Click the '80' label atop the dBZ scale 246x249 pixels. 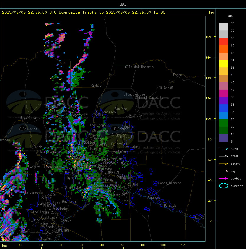232,23
